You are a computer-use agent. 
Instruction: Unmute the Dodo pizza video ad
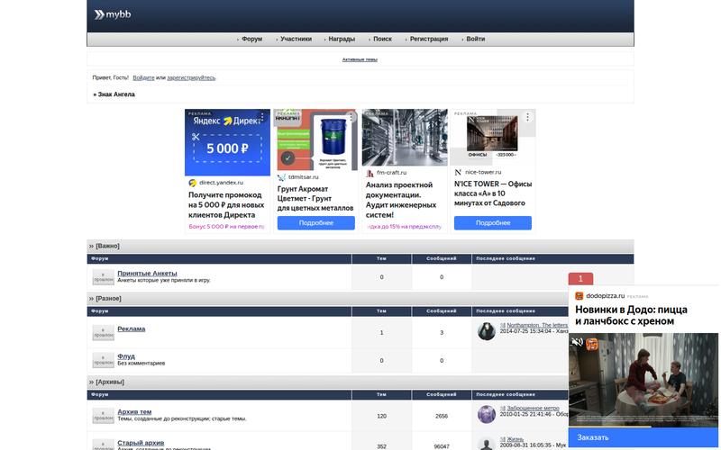pyautogui.click(x=578, y=343)
